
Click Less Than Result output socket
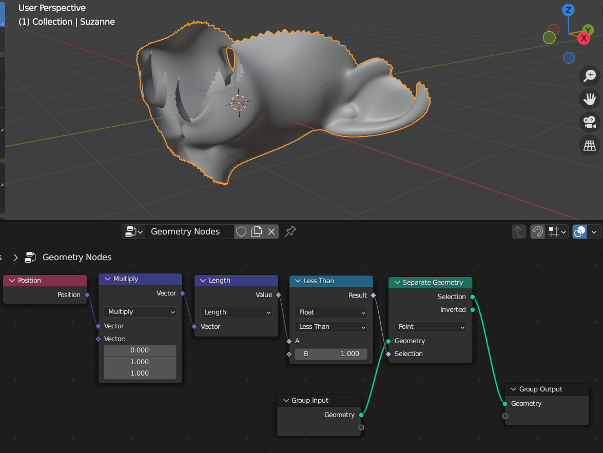click(x=373, y=296)
